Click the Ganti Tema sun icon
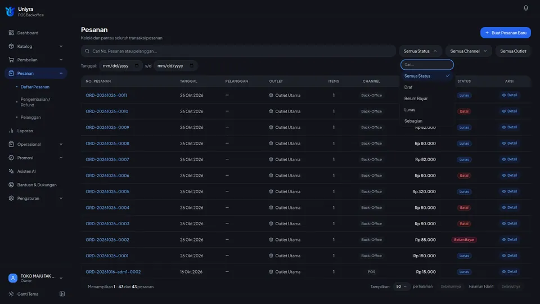Viewport: 540px width, 304px height. 11,294
